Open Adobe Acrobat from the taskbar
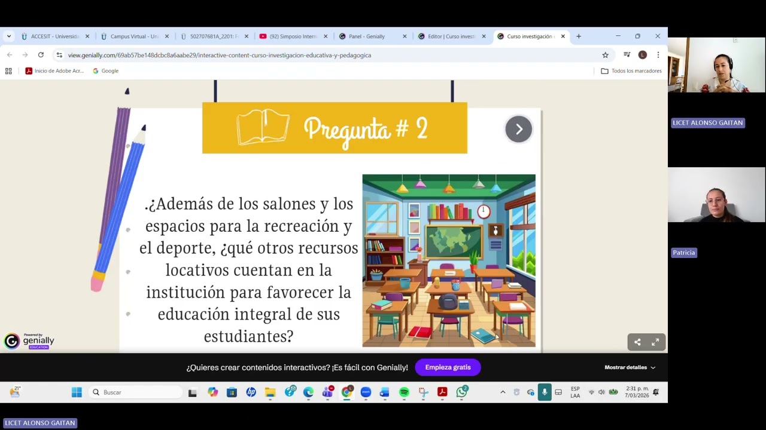766x430 pixels. 442,392
